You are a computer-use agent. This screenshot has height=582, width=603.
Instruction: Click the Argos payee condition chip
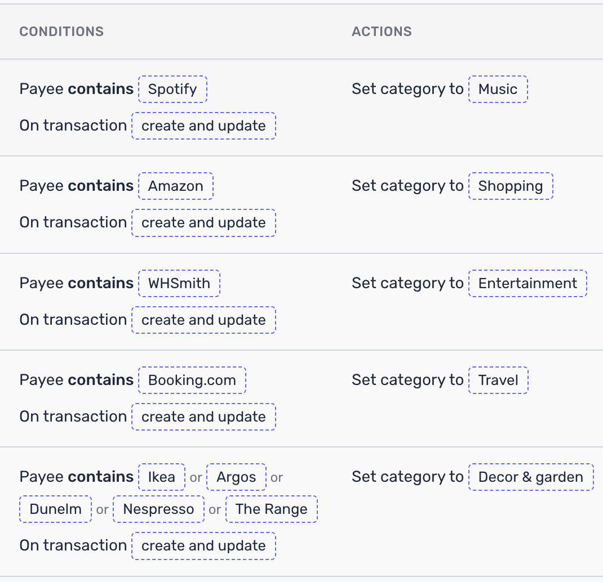point(236,477)
